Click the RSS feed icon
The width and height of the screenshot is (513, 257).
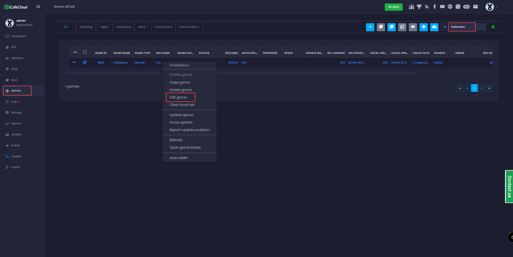(427, 7)
